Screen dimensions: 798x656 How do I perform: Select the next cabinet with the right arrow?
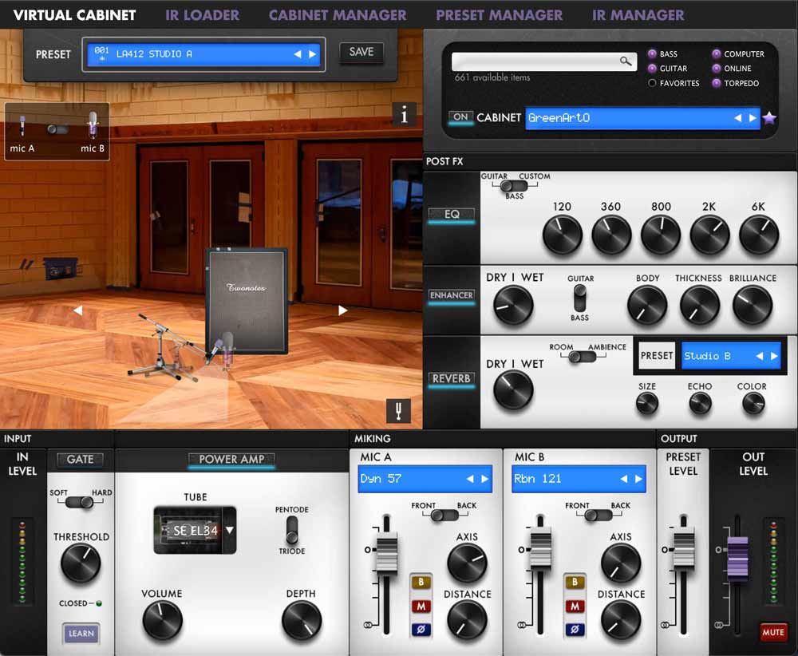[753, 118]
